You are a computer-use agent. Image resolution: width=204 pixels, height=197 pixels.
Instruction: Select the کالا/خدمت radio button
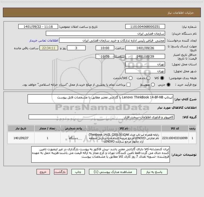(x=131, y=78)
